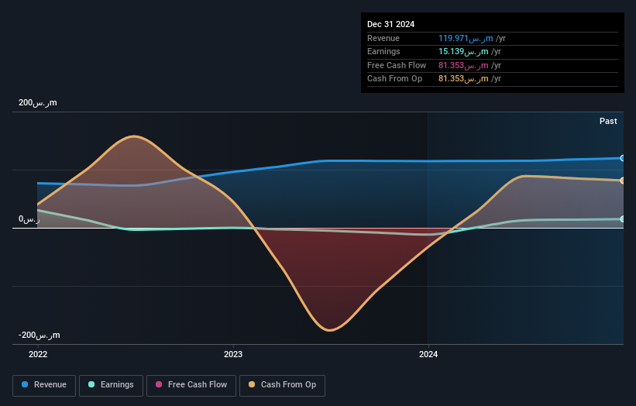Click the 0 y-axis label
This screenshot has height=406, width=636.
pyautogui.click(x=29, y=219)
